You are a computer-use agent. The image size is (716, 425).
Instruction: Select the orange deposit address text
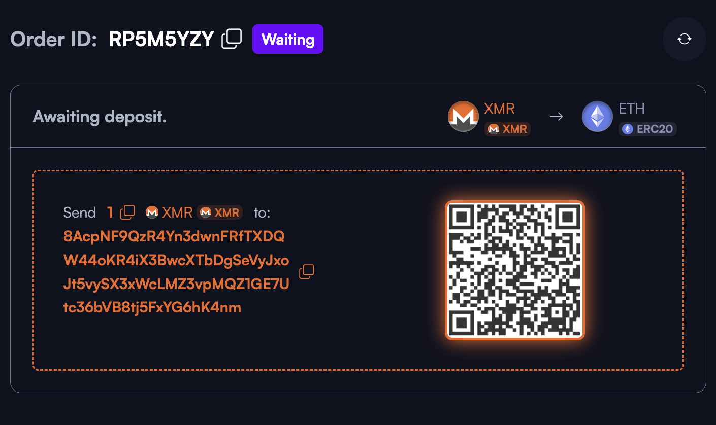click(x=176, y=272)
